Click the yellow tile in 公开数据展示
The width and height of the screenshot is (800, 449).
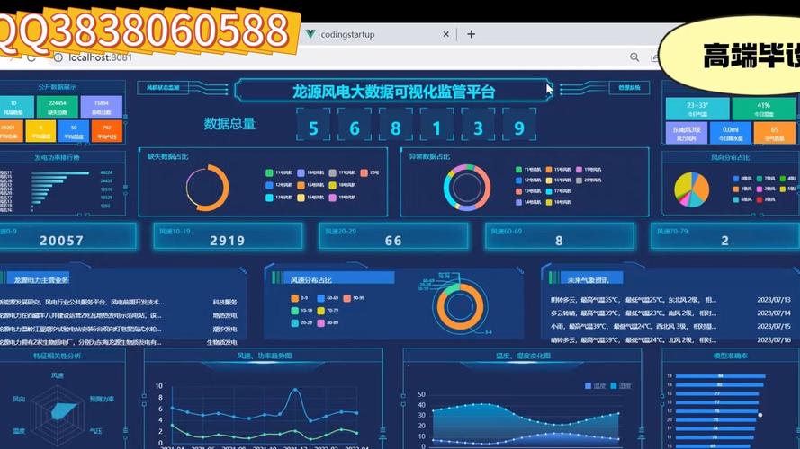click(40, 131)
